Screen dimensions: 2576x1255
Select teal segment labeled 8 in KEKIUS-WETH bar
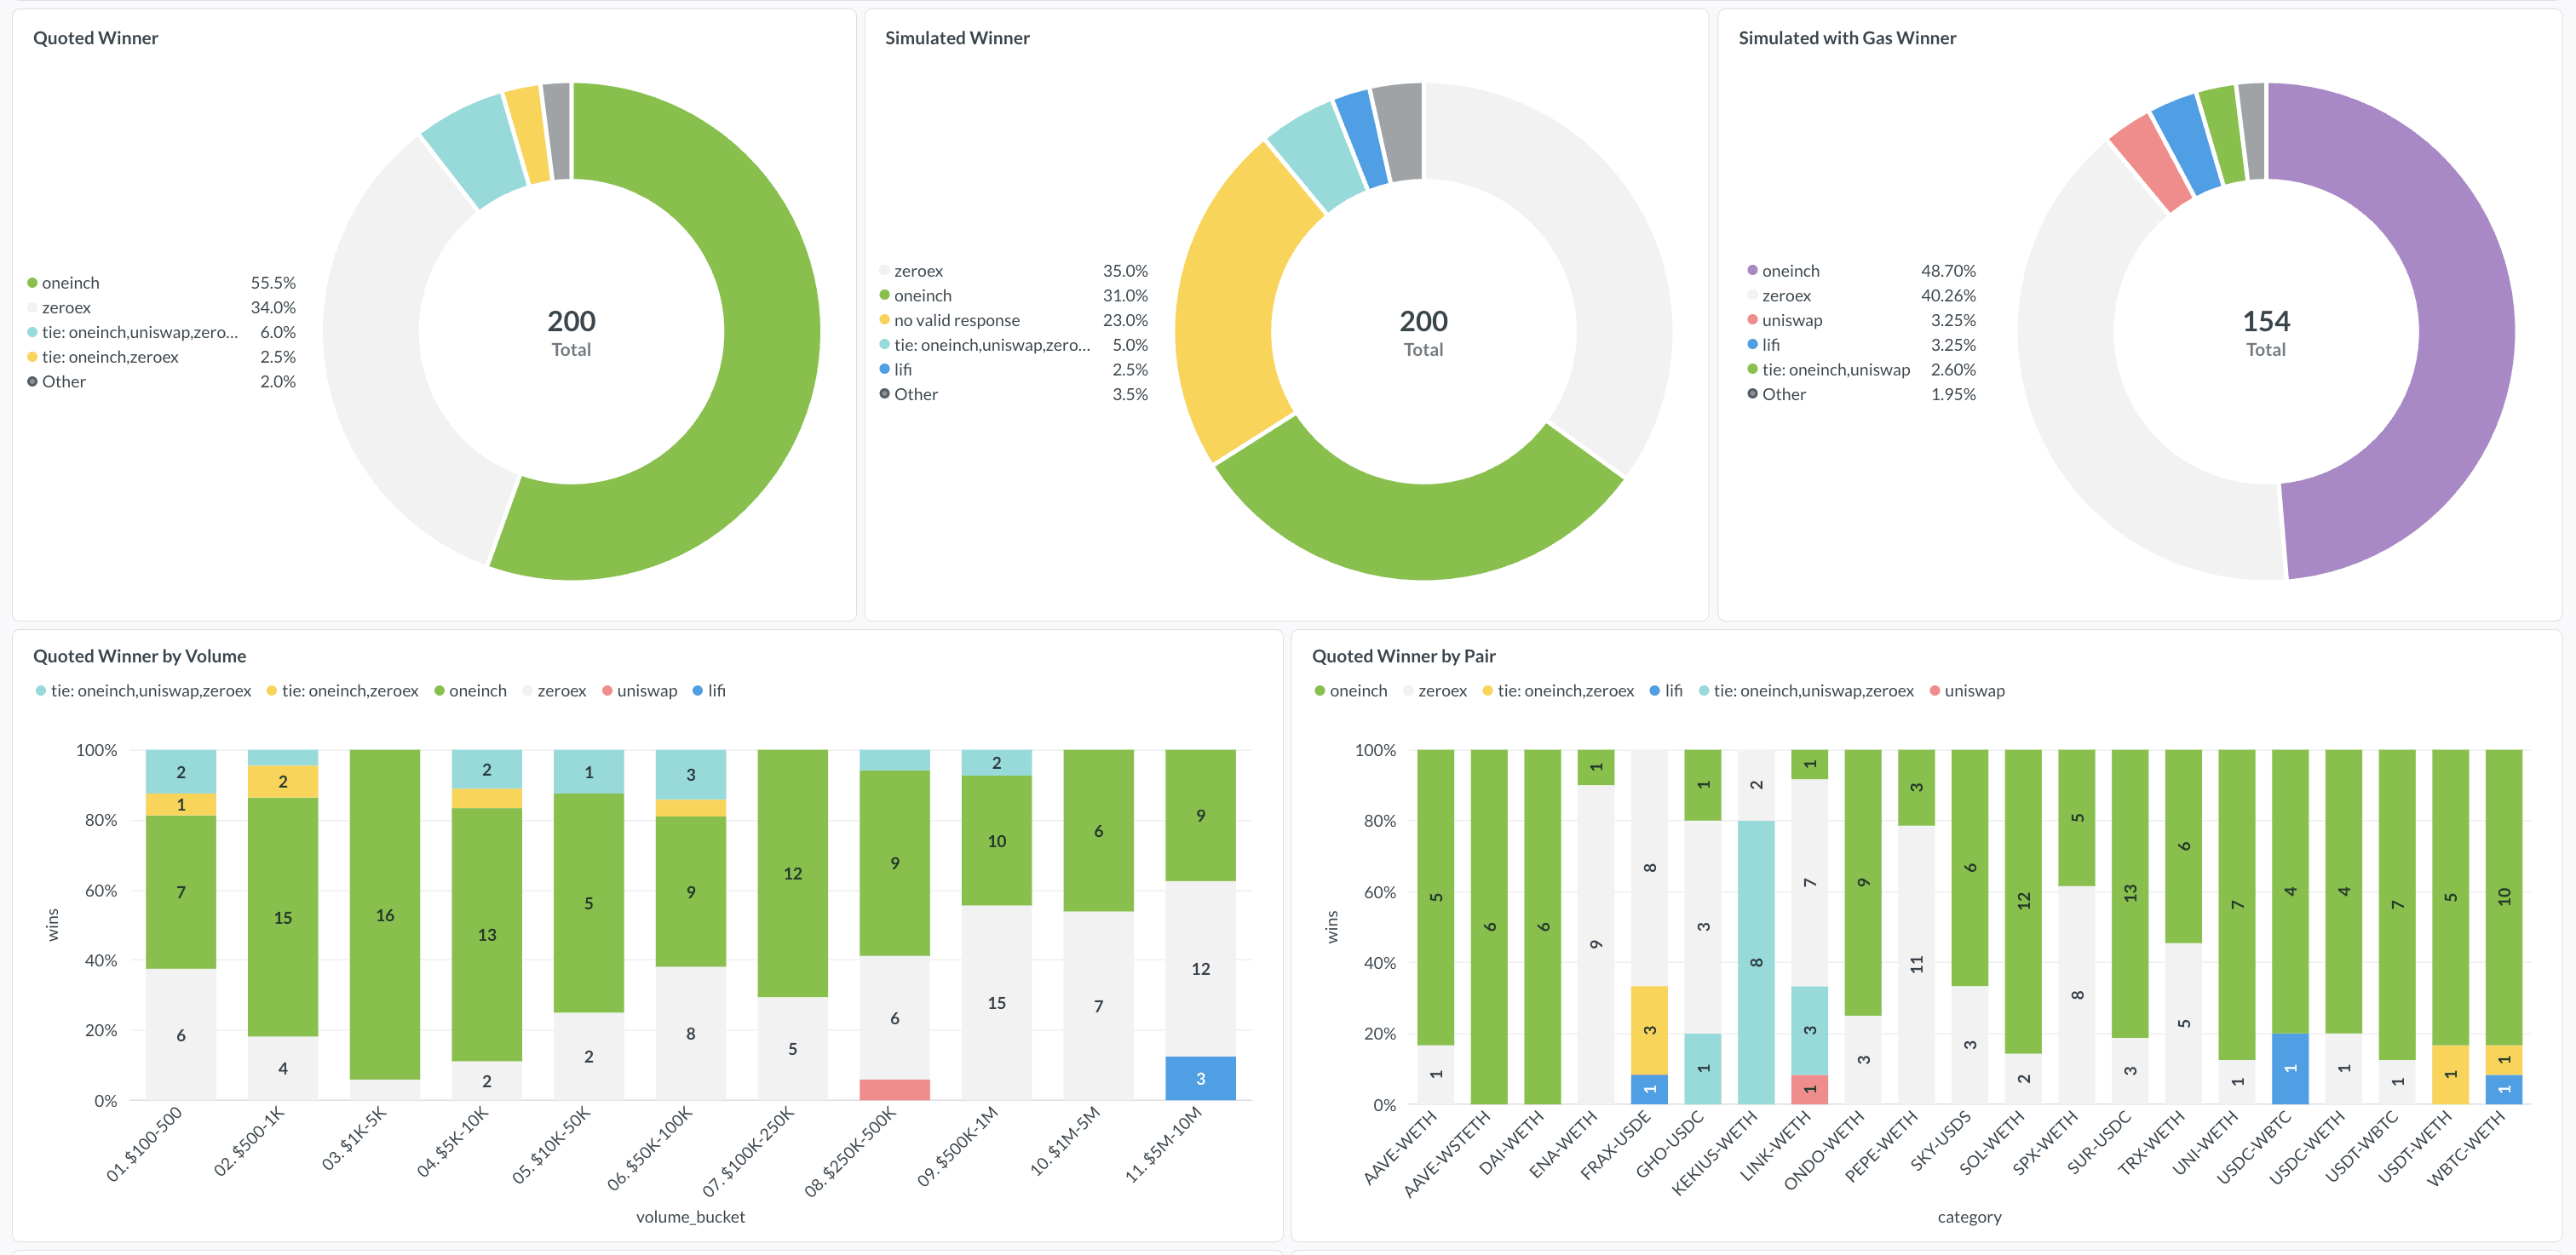[x=1756, y=962]
